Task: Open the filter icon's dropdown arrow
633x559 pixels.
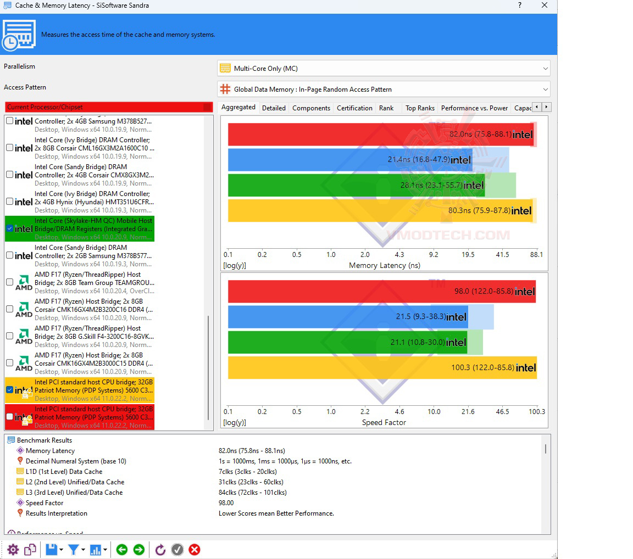Action: pyautogui.click(x=83, y=550)
